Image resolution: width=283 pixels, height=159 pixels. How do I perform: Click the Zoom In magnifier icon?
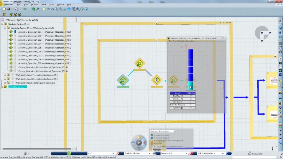coord(57,9)
